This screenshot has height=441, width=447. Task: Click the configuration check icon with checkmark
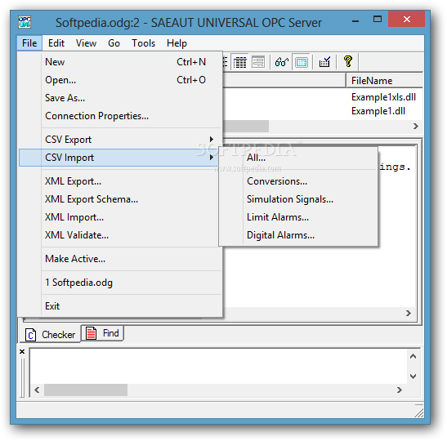tap(324, 62)
